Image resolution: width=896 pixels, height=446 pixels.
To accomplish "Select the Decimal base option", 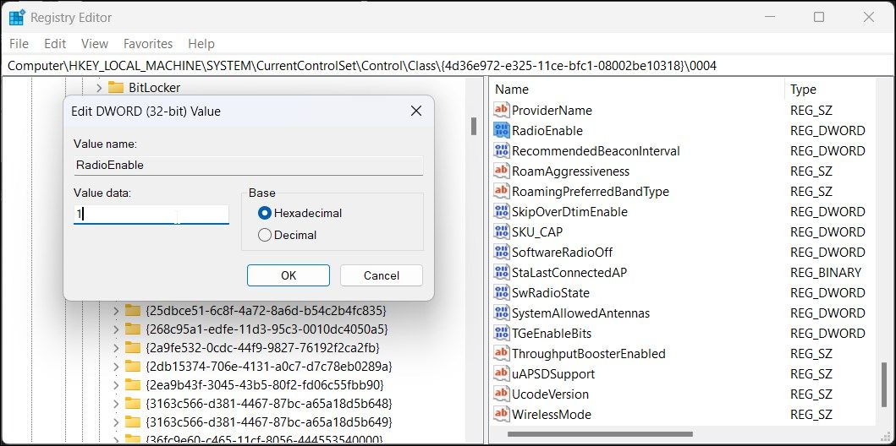I will pyautogui.click(x=264, y=235).
